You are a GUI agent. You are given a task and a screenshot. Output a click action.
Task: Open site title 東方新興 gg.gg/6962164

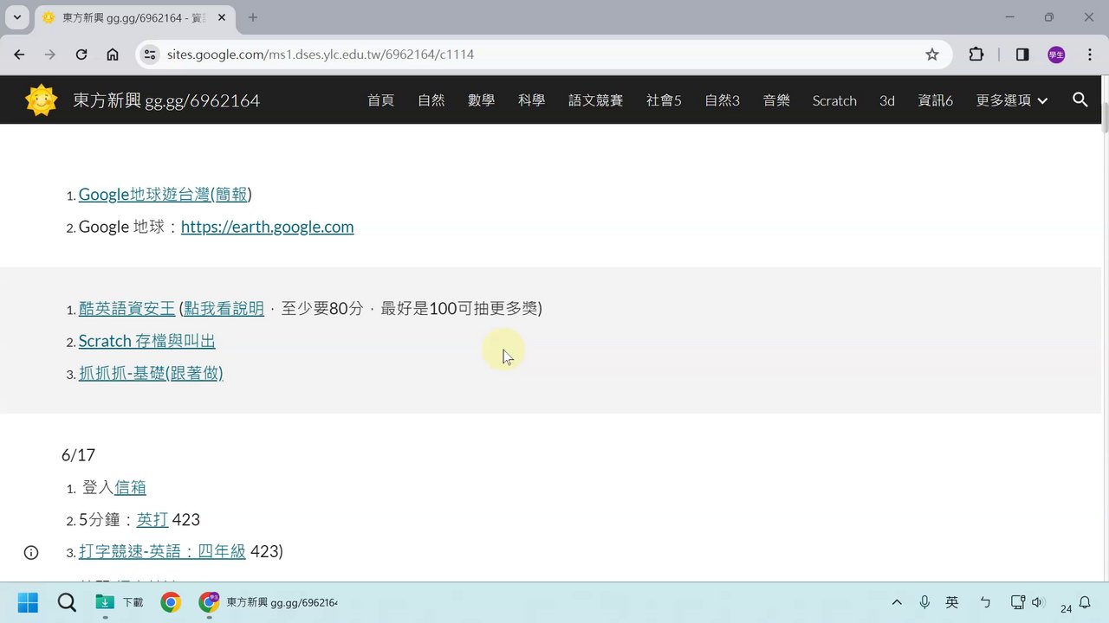166,100
